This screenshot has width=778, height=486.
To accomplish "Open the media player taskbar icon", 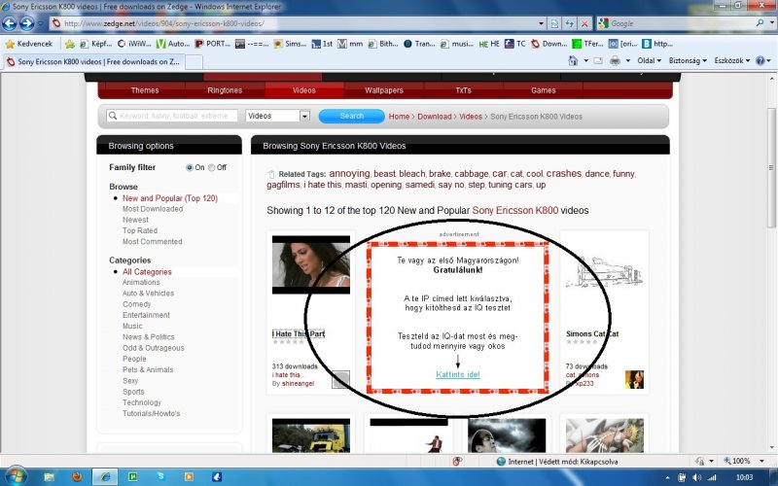I will (189, 476).
